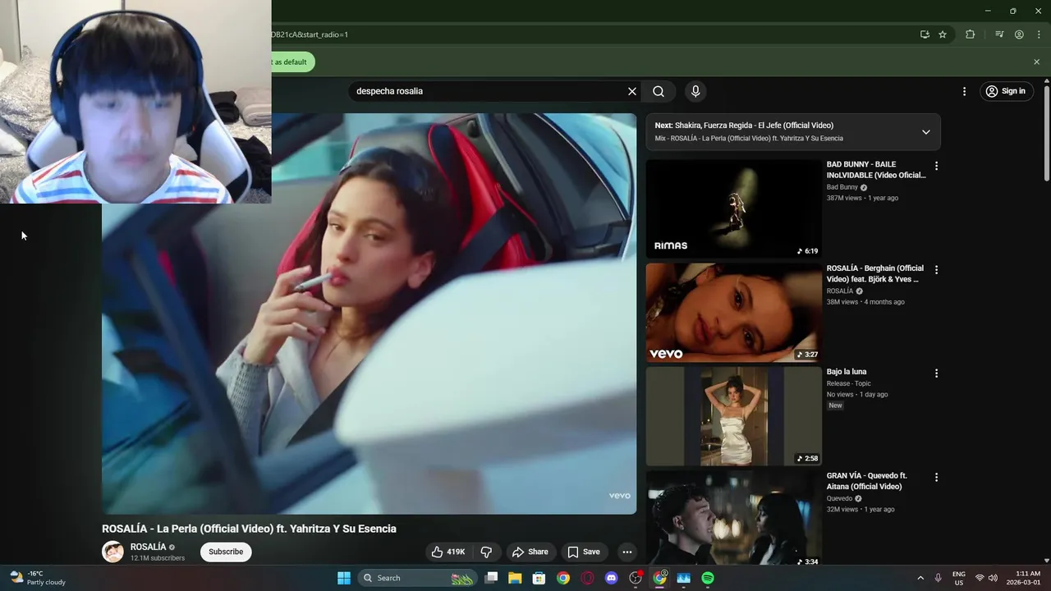Screen dimensions: 1051x591
Task: Open Task View on taskbar
Action: tap(491, 578)
